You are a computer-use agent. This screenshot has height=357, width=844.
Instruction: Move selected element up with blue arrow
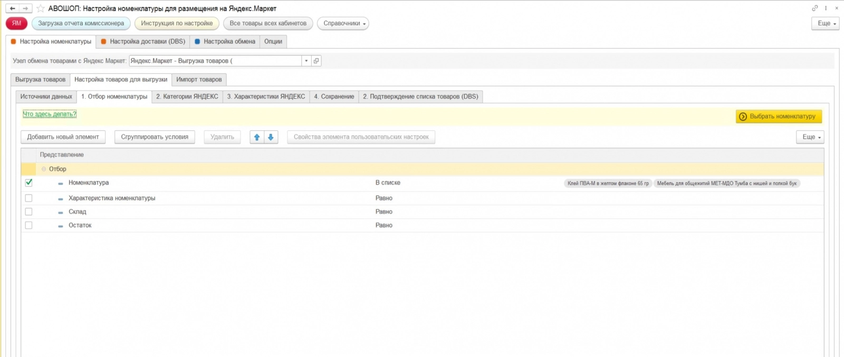tap(257, 137)
